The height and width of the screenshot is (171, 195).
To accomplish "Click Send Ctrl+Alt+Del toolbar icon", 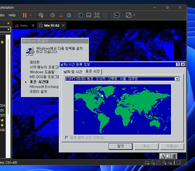I will tap(41, 15).
